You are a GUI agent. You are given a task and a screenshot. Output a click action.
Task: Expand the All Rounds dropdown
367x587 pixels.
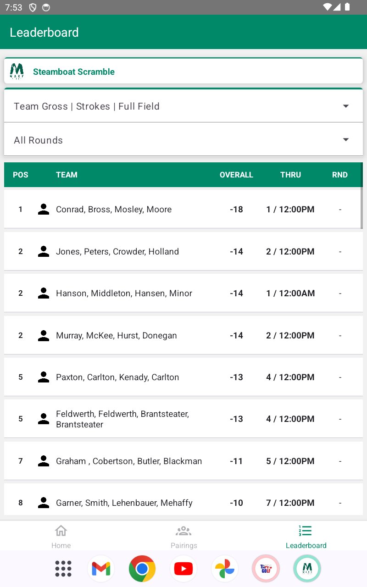click(183, 140)
